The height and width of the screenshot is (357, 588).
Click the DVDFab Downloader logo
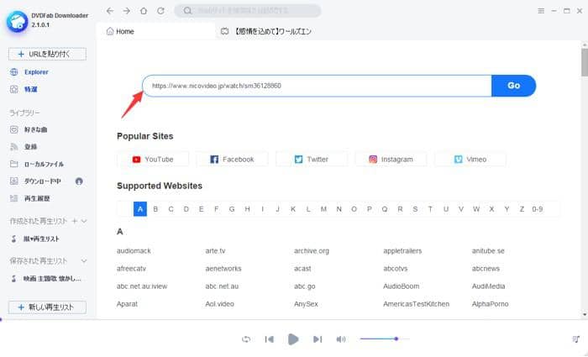[x=17, y=21]
